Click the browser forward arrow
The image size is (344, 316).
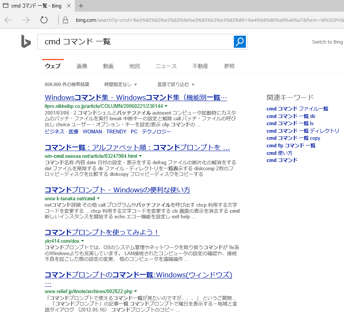point(26,20)
